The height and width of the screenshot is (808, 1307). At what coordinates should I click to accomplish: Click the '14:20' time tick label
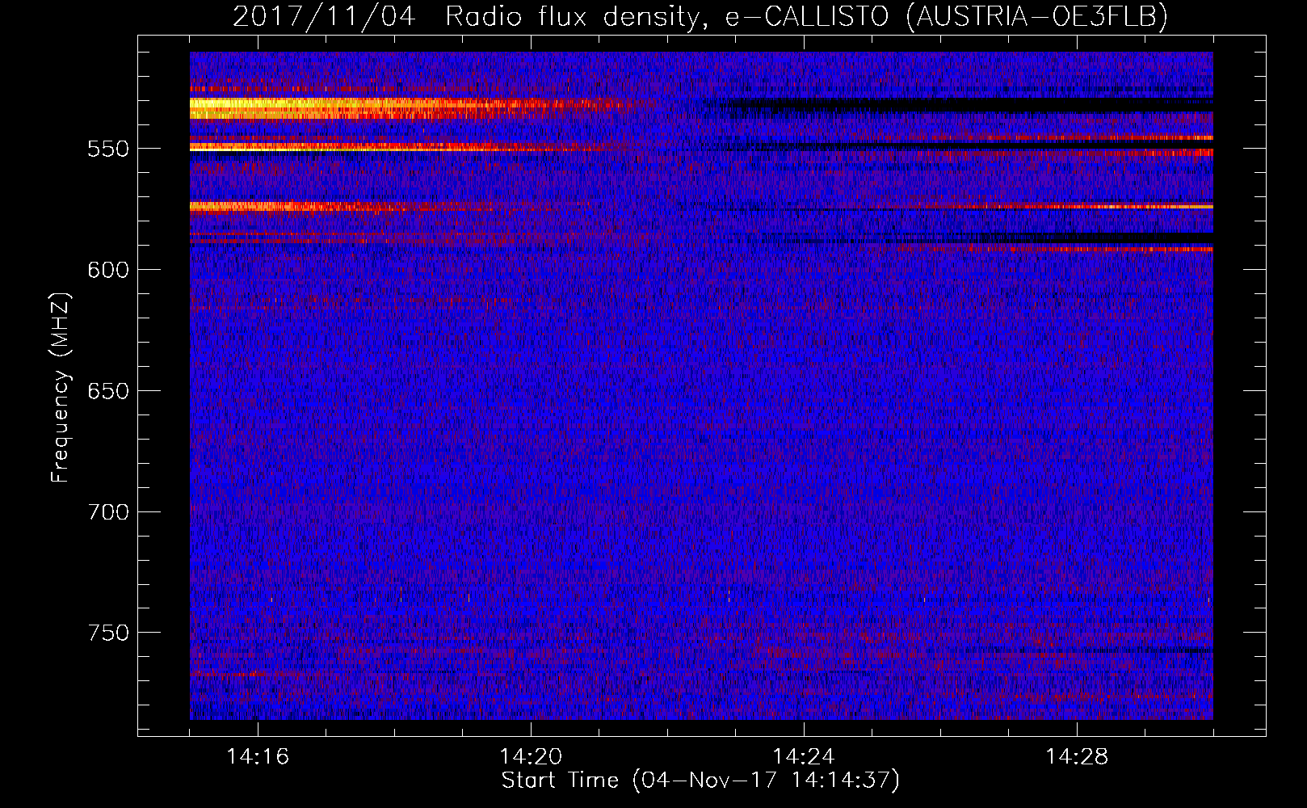pyautogui.click(x=531, y=756)
